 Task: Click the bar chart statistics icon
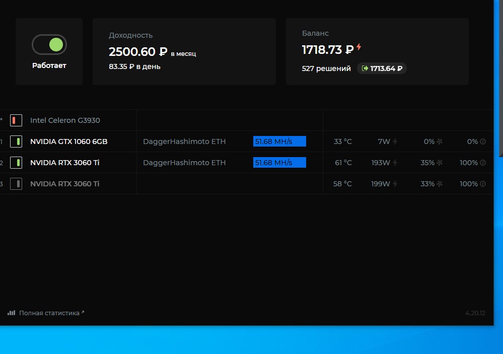(x=12, y=313)
